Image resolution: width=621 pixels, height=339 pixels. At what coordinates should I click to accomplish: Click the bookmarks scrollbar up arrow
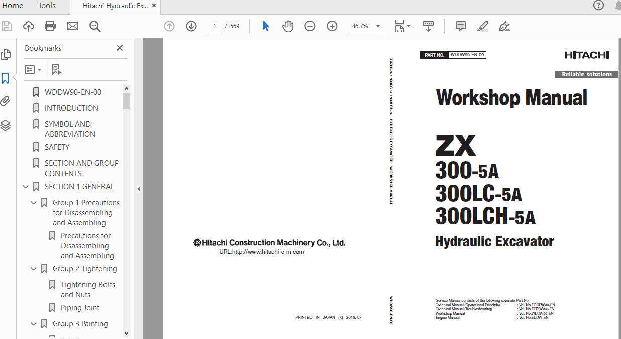point(126,89)
